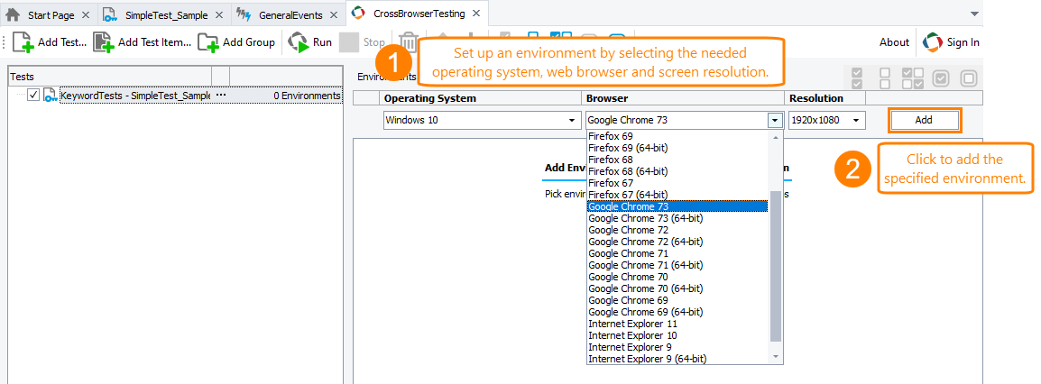This screenshot has width=1041, height=384.
Task: Select the CrossBrowserTesting tab
Action: (x=418, y=14)
